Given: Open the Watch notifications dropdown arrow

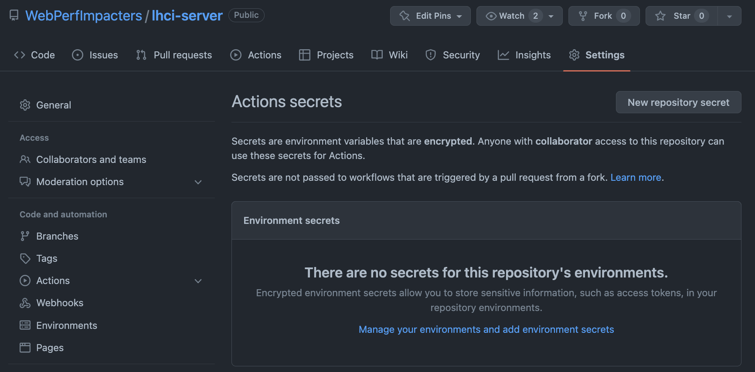Looking at the screenshot, I should [x=551, y=17].
